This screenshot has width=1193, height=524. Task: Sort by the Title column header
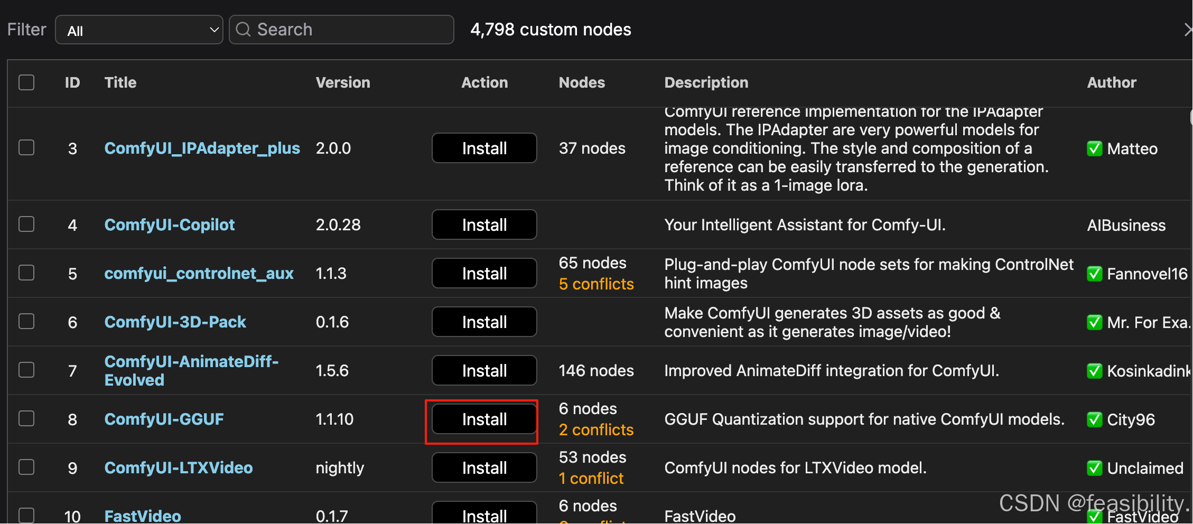(120, 82)
